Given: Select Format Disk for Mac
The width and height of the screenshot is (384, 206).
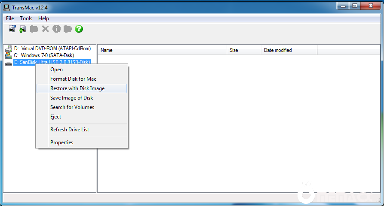Looking at the screenshot, I should [x=82, y=79].
